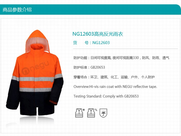
Task: Click the negu watermark logo on jacket
Action: coord(35,68)
